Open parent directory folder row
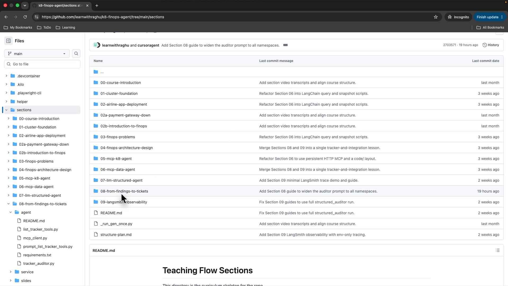 296,72
